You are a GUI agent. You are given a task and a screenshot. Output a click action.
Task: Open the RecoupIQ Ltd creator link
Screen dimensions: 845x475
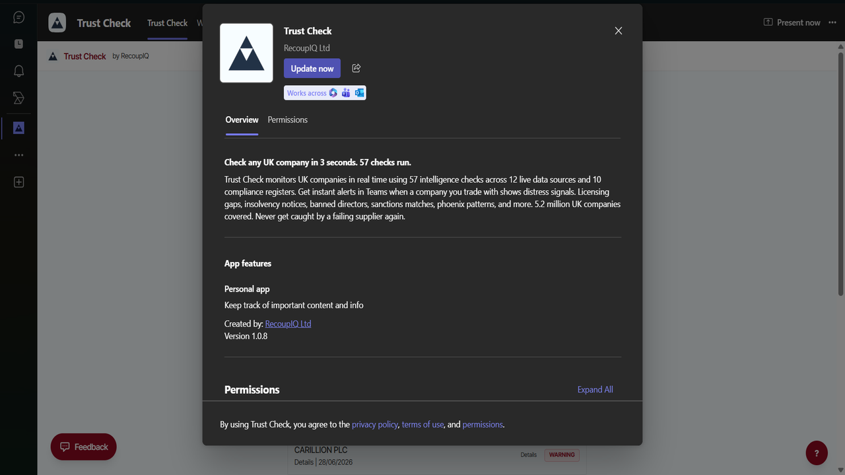288,324
